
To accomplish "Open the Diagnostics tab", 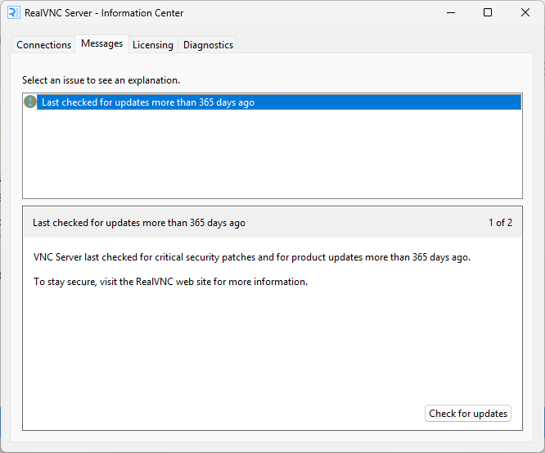I will click(208, 45).
